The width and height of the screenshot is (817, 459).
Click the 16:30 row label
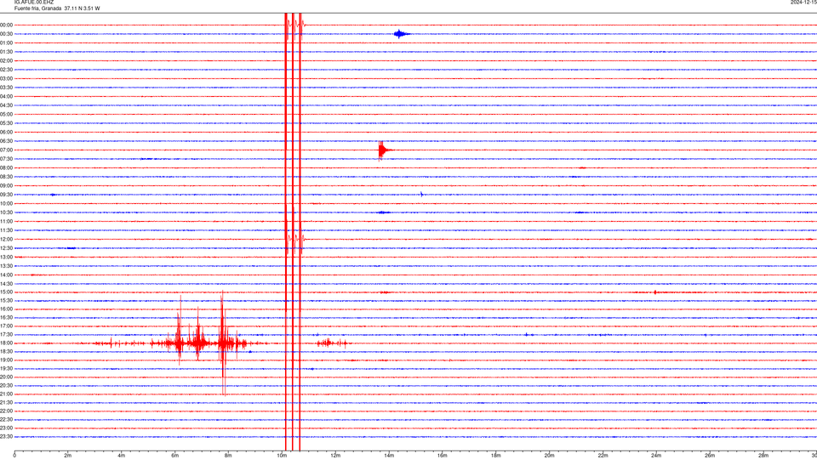coord(7,317)
